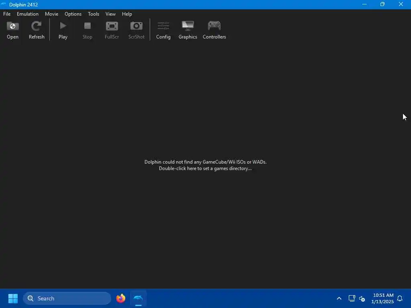Open the Emulation menu
This screenshot has height=308, width=411.
point(28,14)
